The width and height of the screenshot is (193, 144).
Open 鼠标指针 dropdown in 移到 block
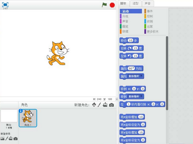136,97
